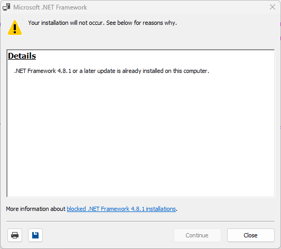This screenshot has height=249, width=281.
Task: Click the greyed-out Continue button
Action: click(198, 235)
